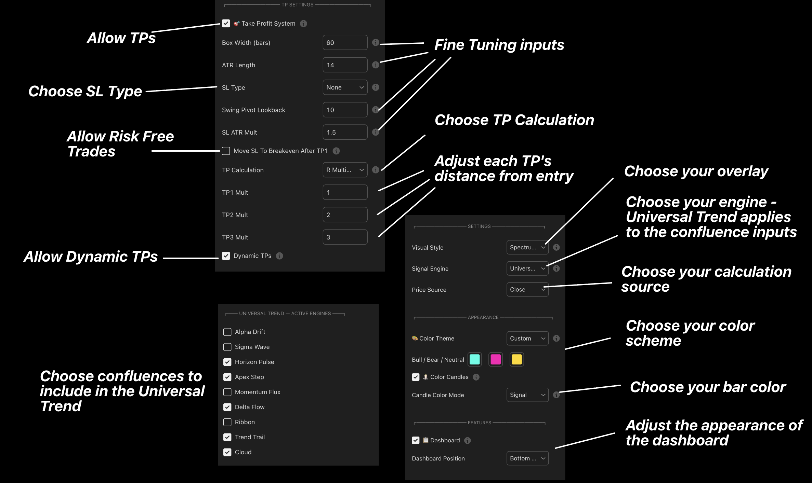Viewport: 812px width, 483px height.
Task: Click the SL ATR Mult input field
Action: [345, 132]
